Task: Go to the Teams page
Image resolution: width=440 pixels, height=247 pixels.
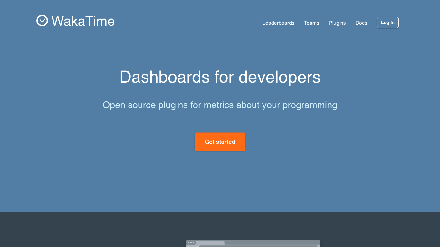Action: [311, 23]
